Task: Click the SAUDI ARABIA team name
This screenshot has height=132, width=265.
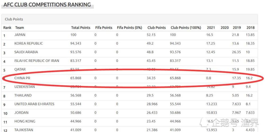Action: pyautogui.click(x=26, y=52)
